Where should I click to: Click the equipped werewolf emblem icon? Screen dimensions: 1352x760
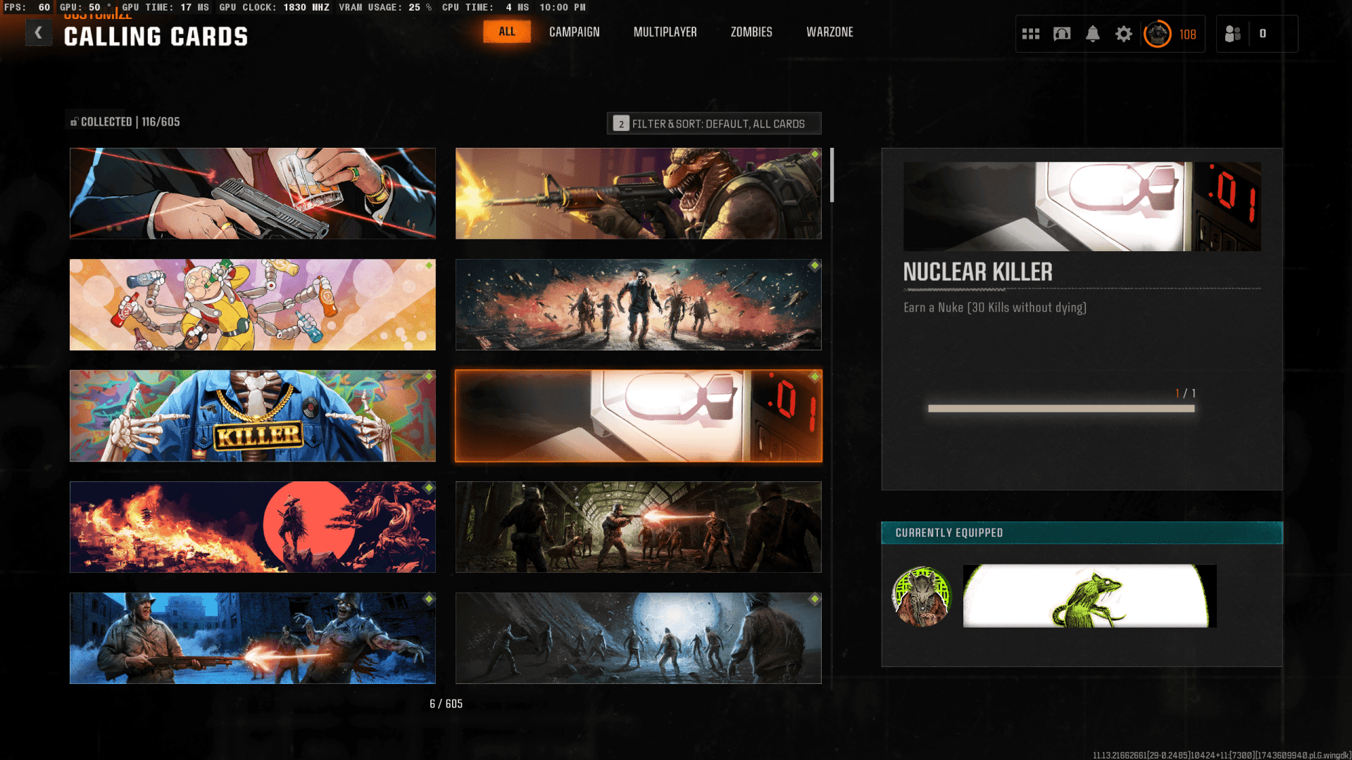(x=921, y=596)
